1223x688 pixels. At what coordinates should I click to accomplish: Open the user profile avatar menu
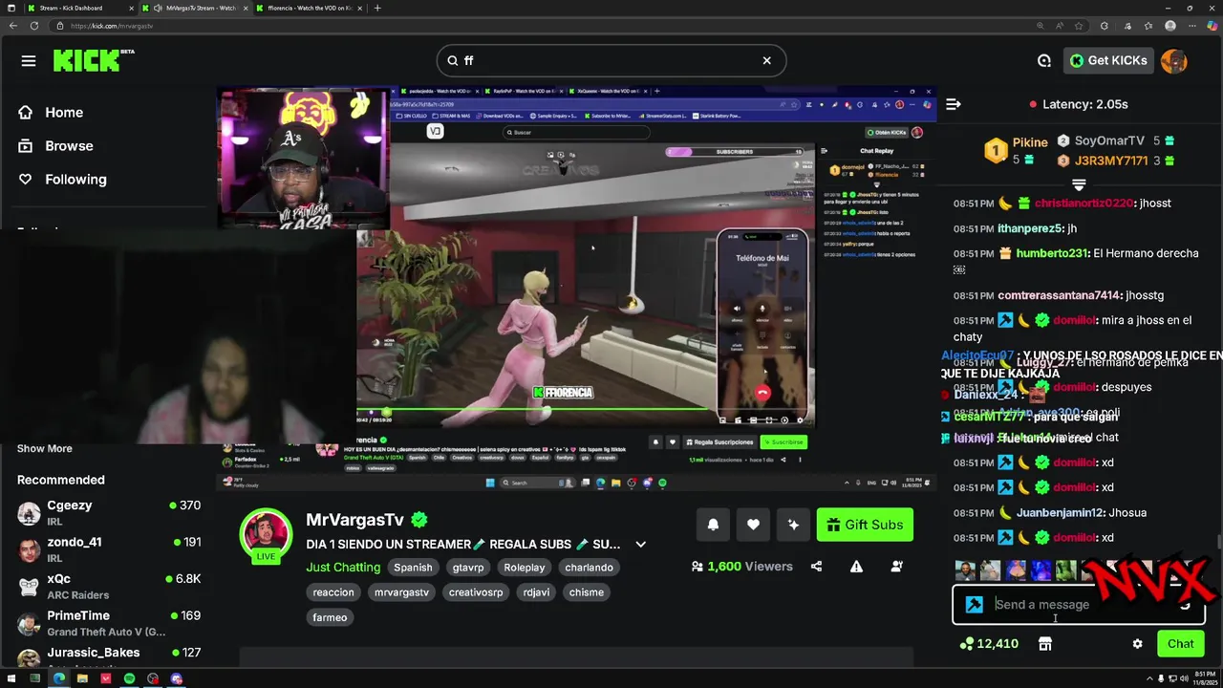(x=1173, y=60)
